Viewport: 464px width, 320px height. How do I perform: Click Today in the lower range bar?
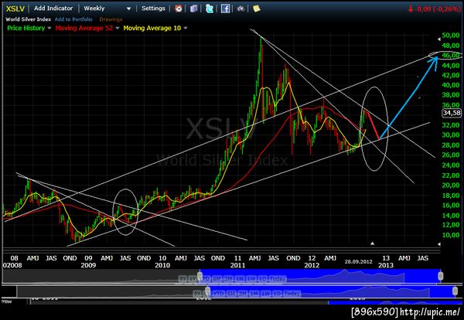[x=292, y=294]
